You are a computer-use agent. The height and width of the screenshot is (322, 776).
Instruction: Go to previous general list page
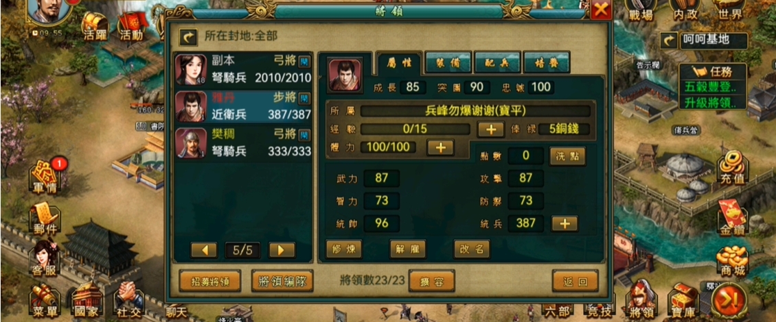pyautogui.click(x=205, y=250)
